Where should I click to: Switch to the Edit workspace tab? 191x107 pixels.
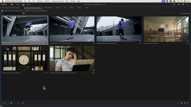pos(23,4)
